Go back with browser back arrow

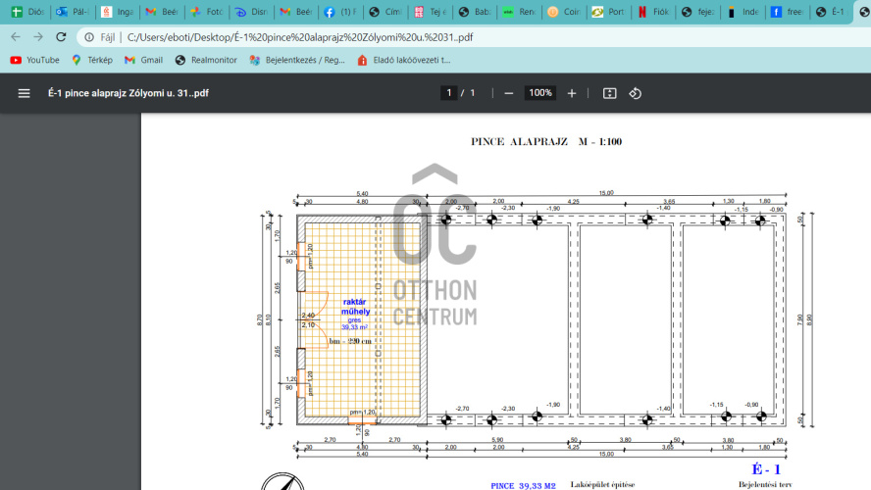16,37
